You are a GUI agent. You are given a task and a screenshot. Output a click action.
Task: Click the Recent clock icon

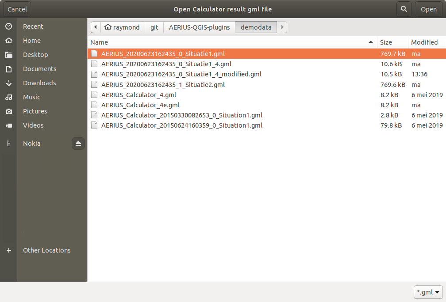(8, 26)
